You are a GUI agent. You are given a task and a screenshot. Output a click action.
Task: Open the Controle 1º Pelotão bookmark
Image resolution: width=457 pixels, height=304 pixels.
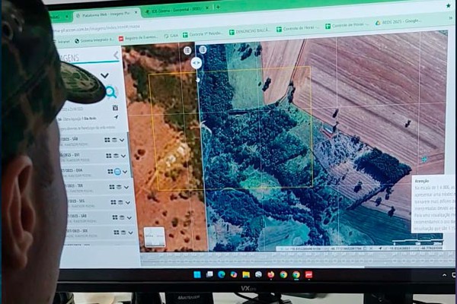click(203, 33)
